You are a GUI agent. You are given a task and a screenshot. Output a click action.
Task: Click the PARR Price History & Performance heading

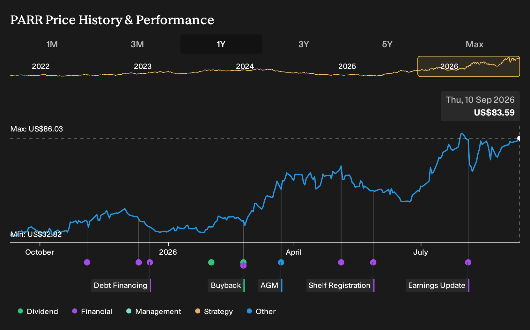[112, 20]
